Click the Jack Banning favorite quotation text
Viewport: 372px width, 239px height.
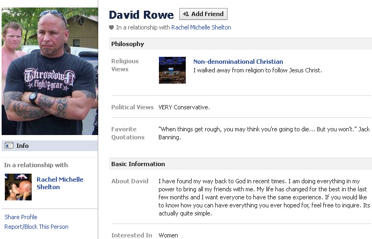coord(264,133)
